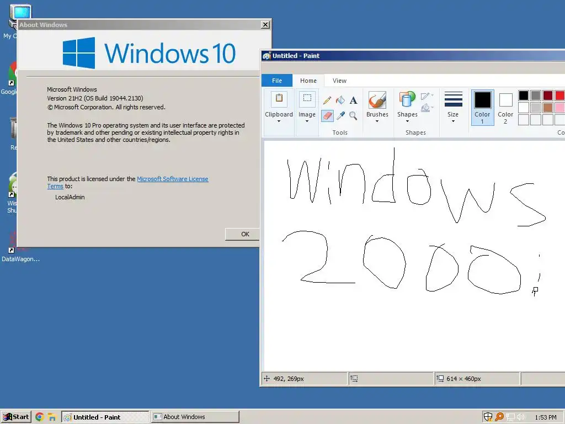This screenshot has height=424, width=565.
Task: Select the Pencil tool in Paint
Action: point(327,100)
